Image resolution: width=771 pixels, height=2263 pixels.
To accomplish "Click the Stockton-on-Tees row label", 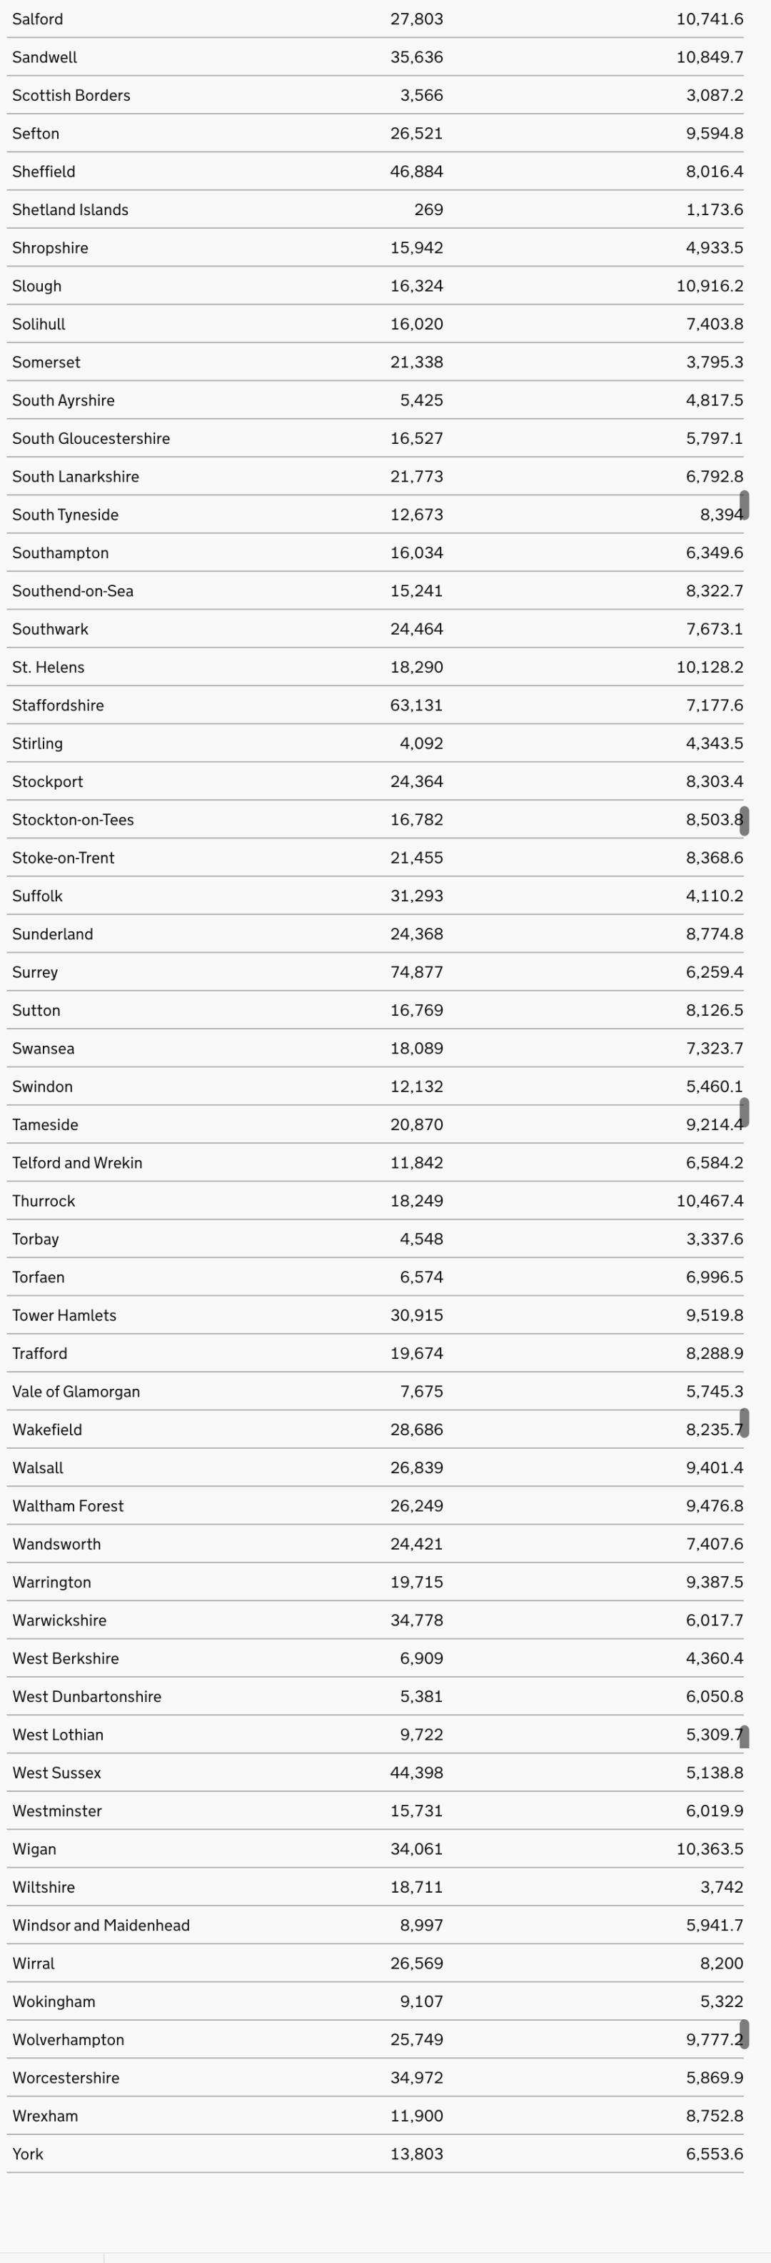I will [x=73, y=820].
